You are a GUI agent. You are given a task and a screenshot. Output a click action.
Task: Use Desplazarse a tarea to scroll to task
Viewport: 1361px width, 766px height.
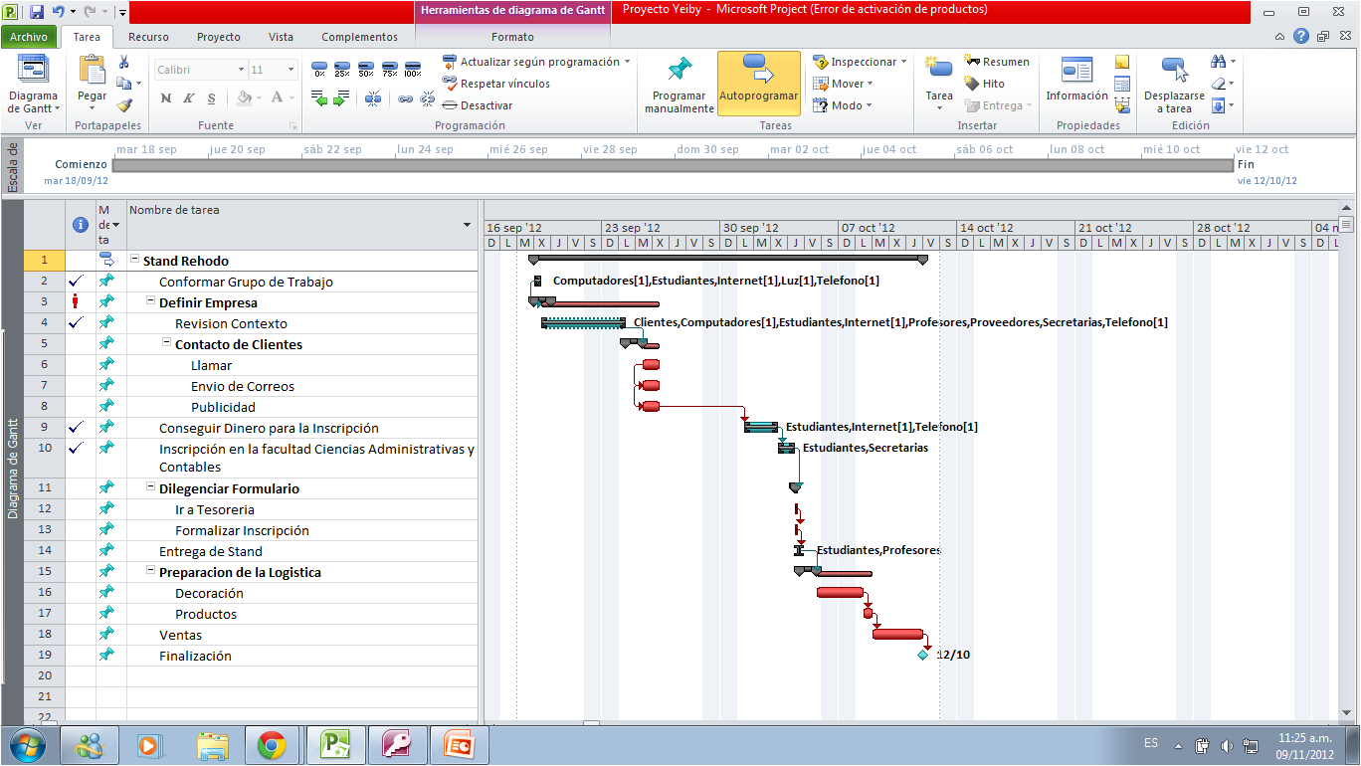click(x=1174, y=84)
